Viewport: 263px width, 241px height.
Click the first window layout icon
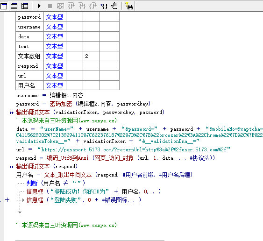click(x=4, y=6)
